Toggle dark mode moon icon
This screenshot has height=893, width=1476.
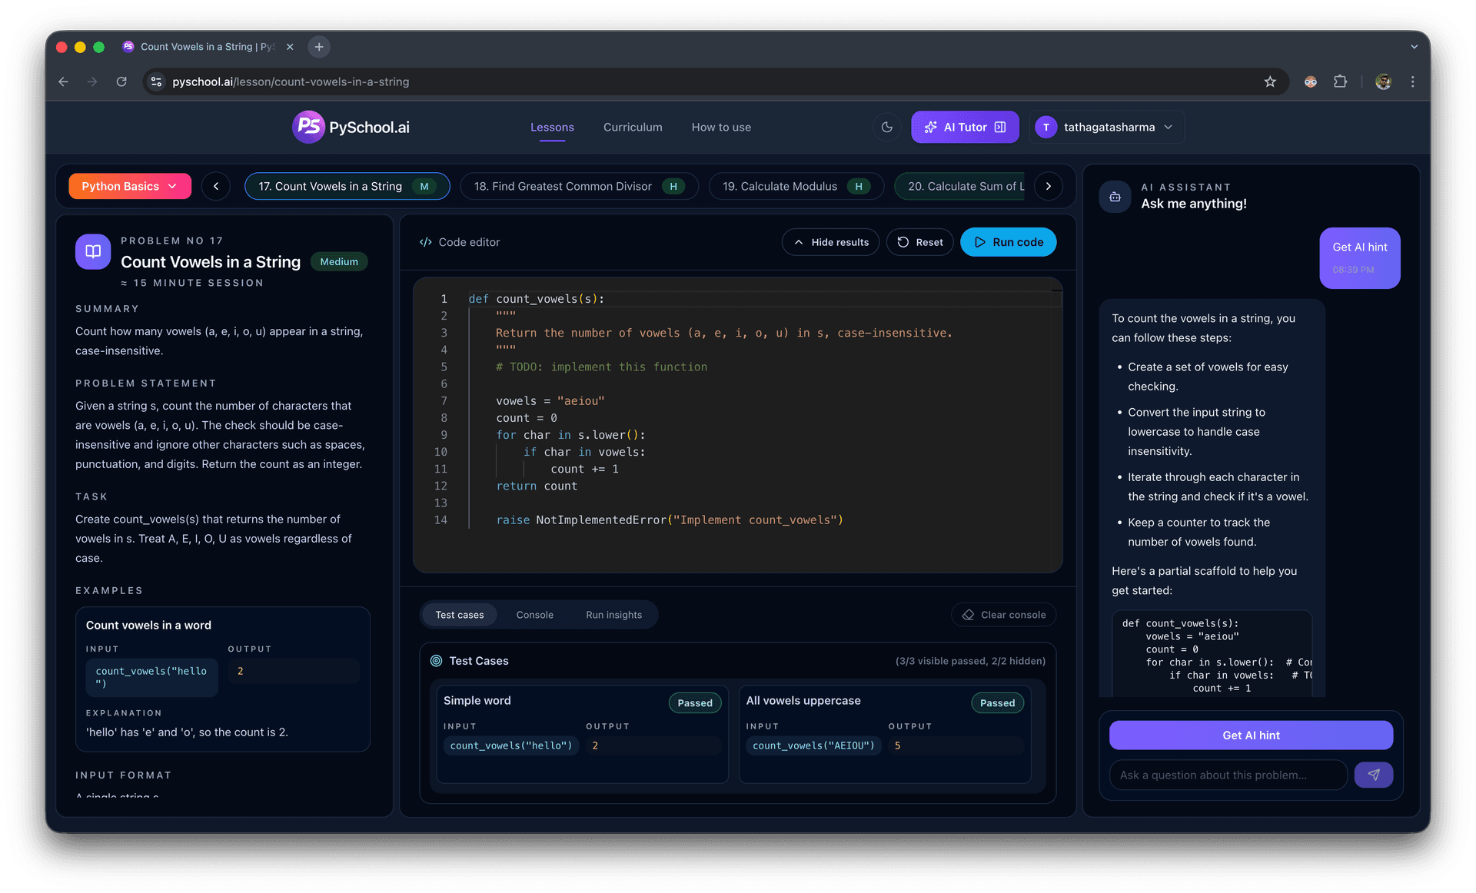point(886,128)
